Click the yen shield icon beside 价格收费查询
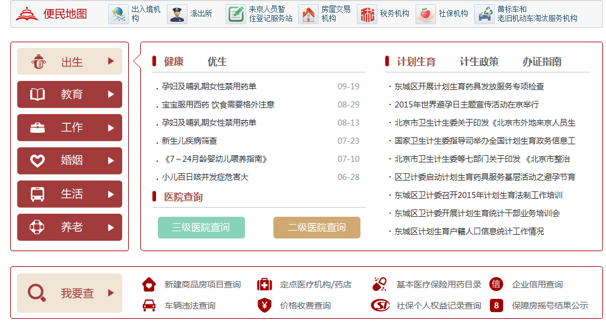The image size is (606, 323). (264, 305)
